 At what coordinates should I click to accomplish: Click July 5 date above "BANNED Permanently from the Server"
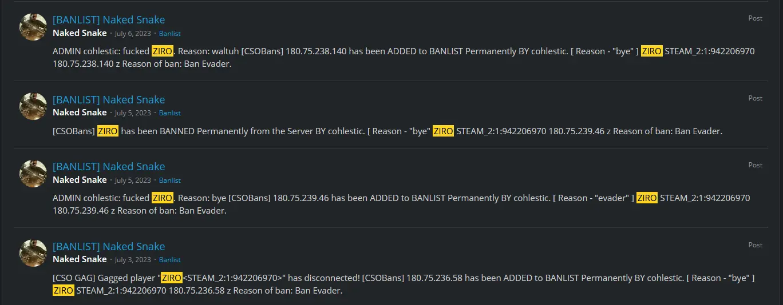[x=133, y=113]
